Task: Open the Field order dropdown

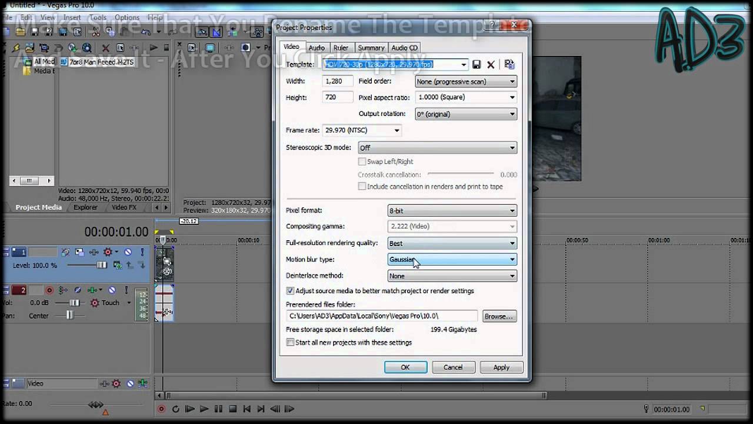Action: tap(466, 81)
